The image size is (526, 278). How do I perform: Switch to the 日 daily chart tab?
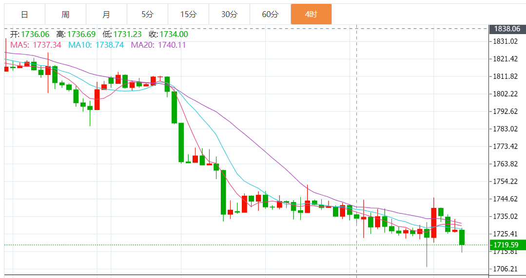click(x=24, y=15)
